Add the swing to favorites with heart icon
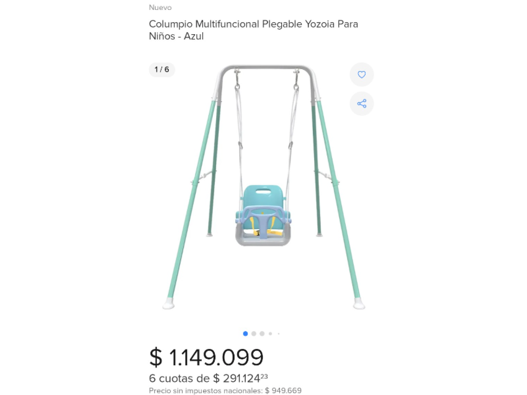This screenshot has height=395, width=527. click(361, 74)
